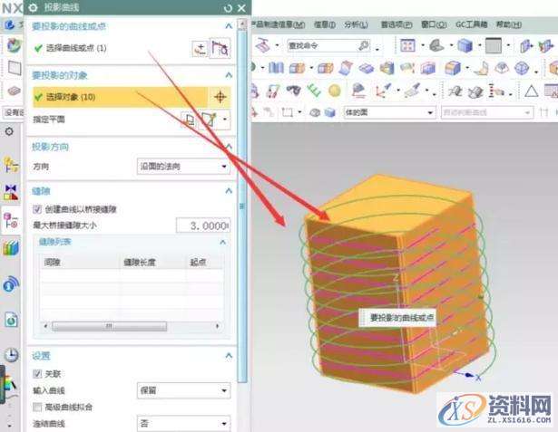Open the History clock icon in sidebar
The height and width of the screenshot is (432, 558).
click(x=13, y=356)
